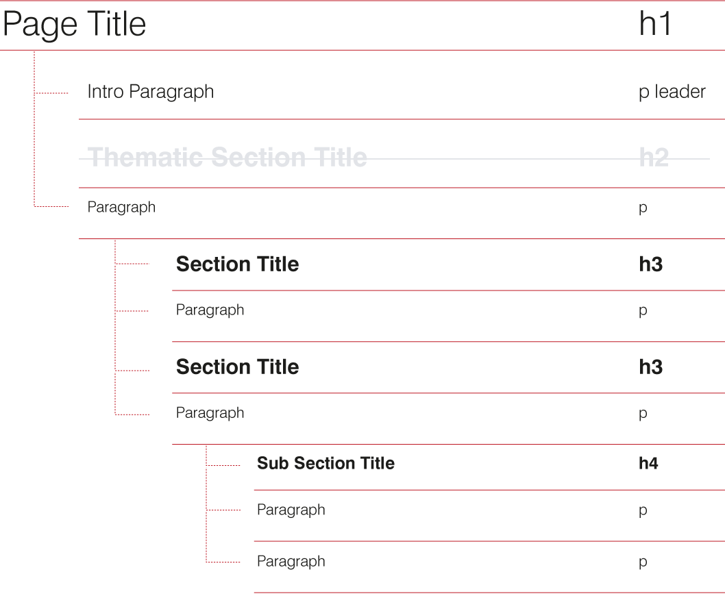Click the h3 label beside second Section Title
Screen dimensions: 725x594
(x=650, y=367)
